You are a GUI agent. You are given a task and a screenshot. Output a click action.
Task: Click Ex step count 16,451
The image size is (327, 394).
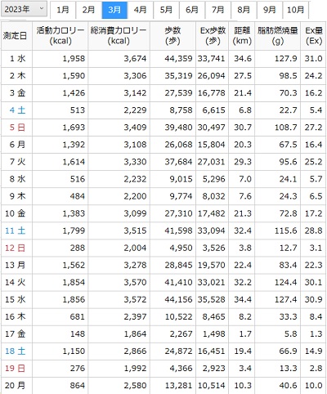(x=212, y=351)
